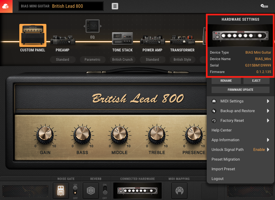Viewport: 275px width, 200px height.
Task: Select previous EQ type with left arrow
Action: (x=84, y=26)
